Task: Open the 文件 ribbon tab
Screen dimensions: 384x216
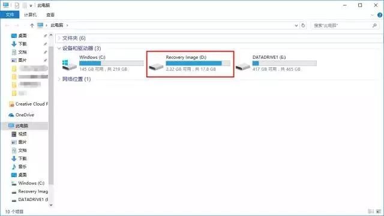Action: pyautogui.click(x=10, y=15)
